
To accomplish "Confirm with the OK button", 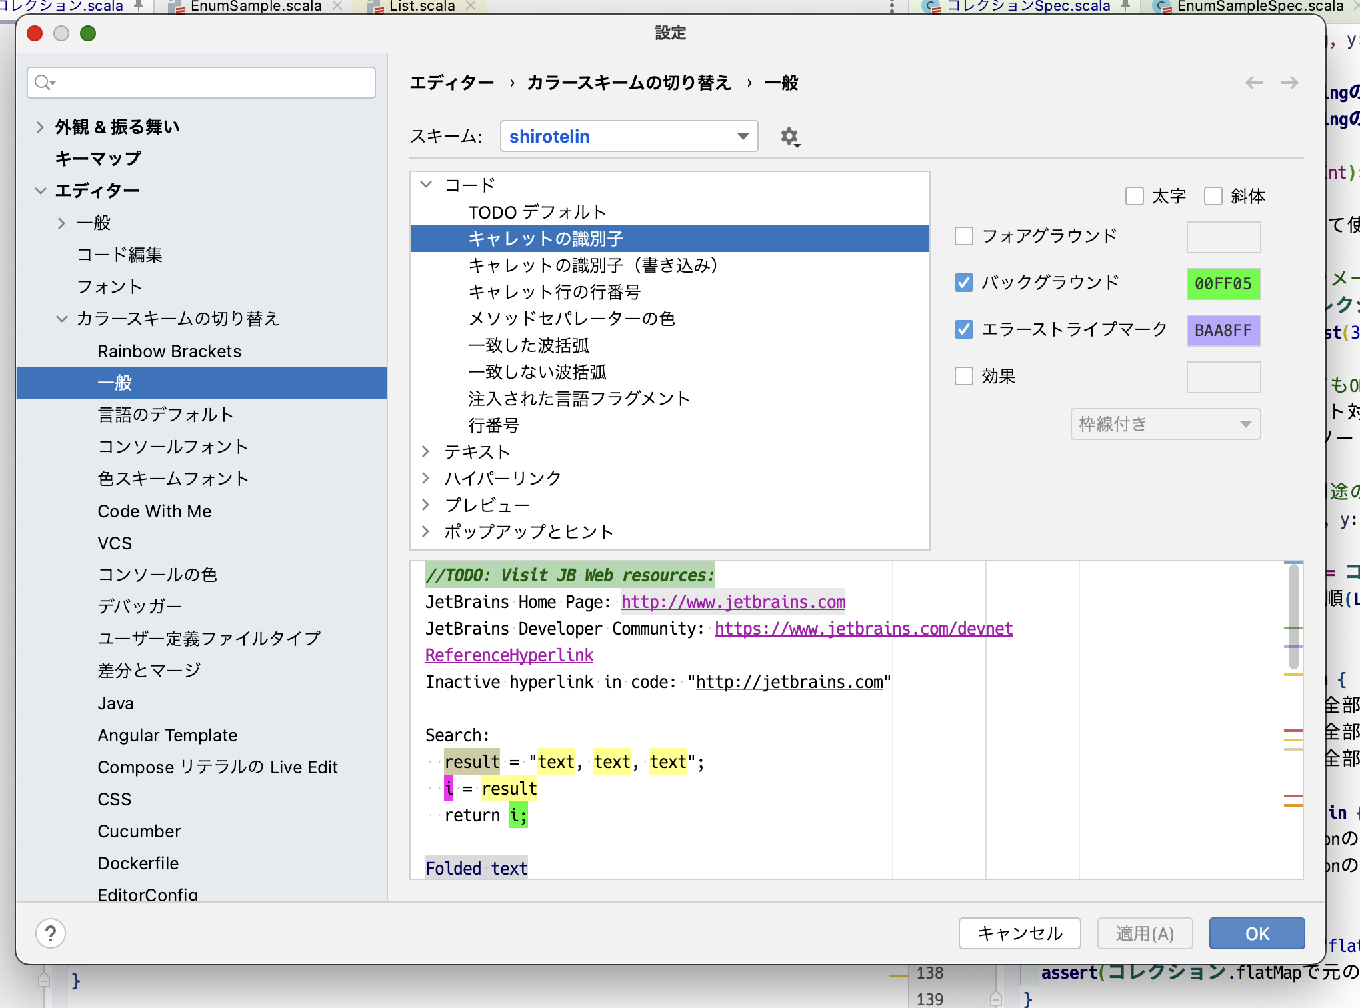I will (1257, 933).
